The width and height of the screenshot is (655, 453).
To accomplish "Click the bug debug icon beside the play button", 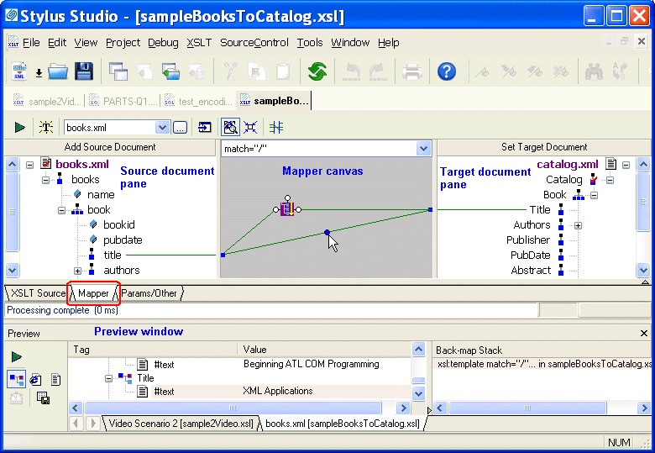I will 46,128.
